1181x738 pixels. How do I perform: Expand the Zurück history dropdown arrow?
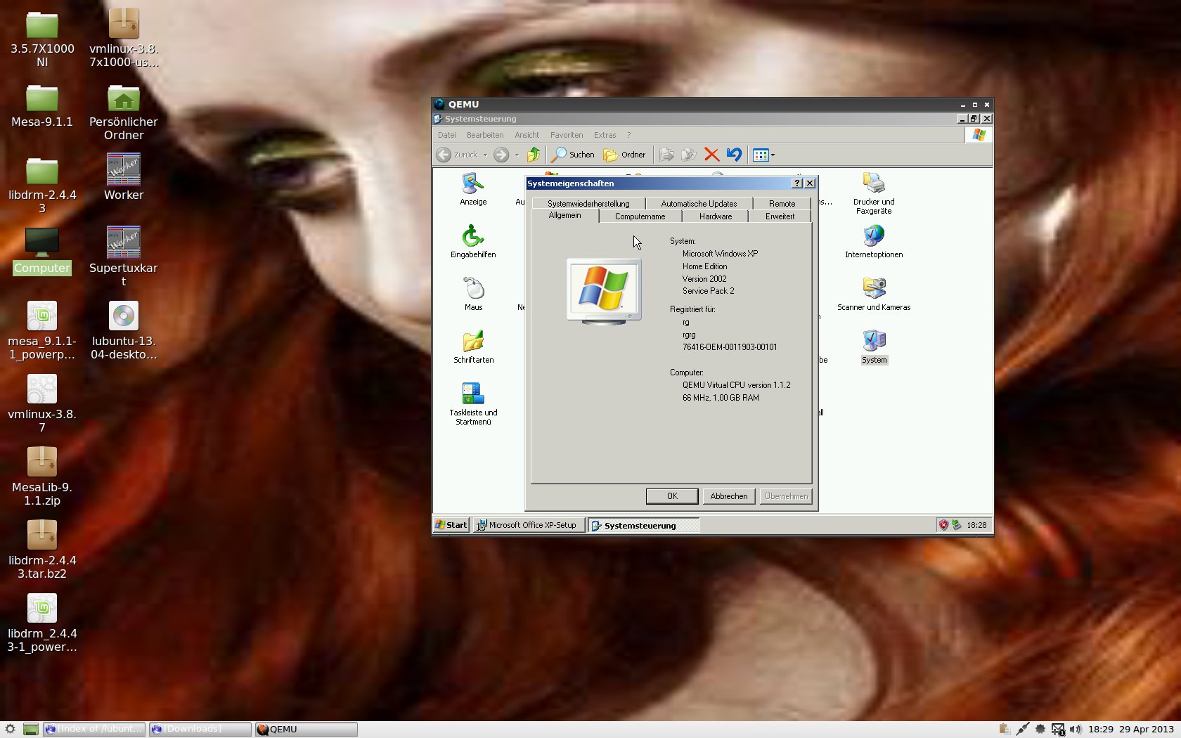(x=485, y=155)
